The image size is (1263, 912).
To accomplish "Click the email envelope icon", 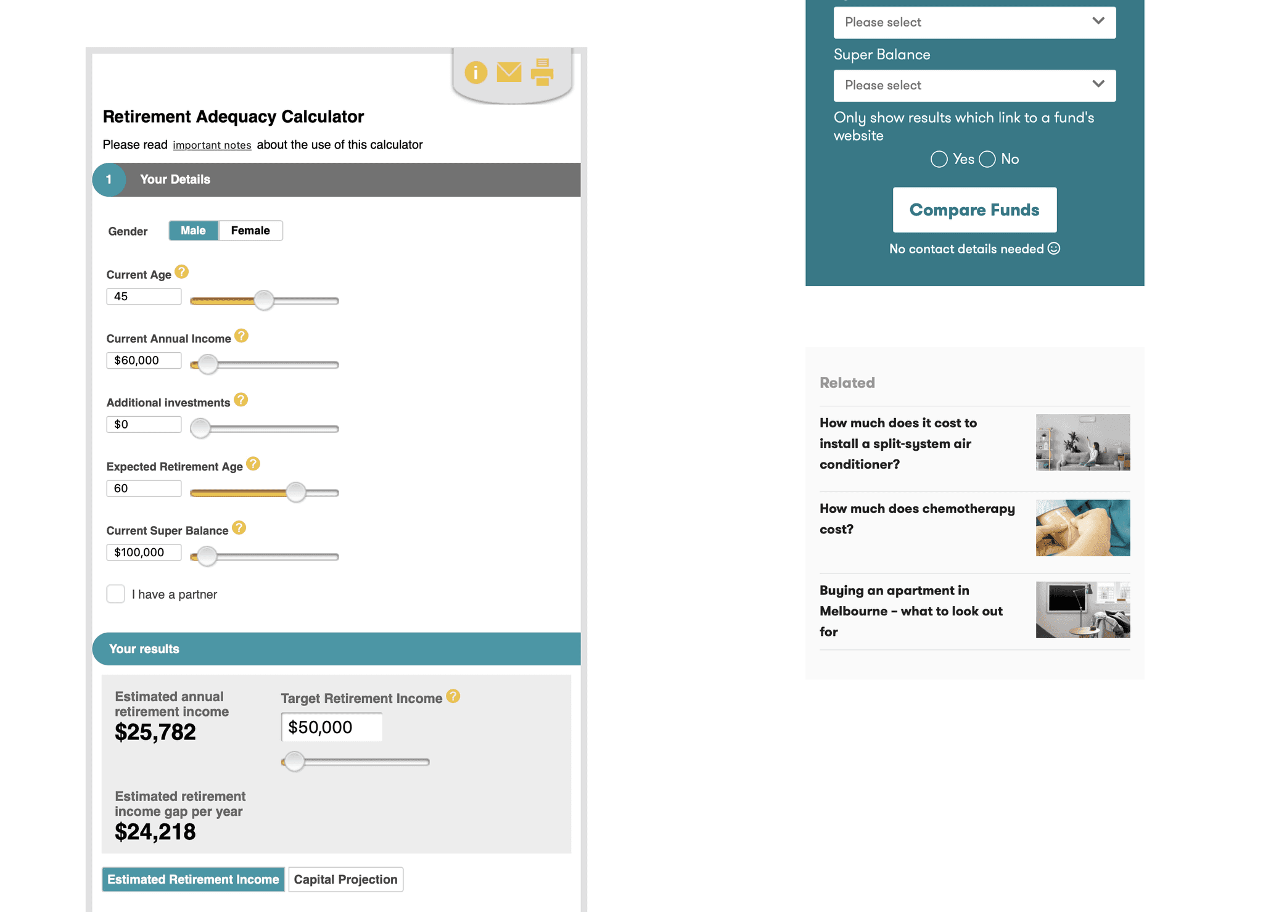I will coord(509,72).
